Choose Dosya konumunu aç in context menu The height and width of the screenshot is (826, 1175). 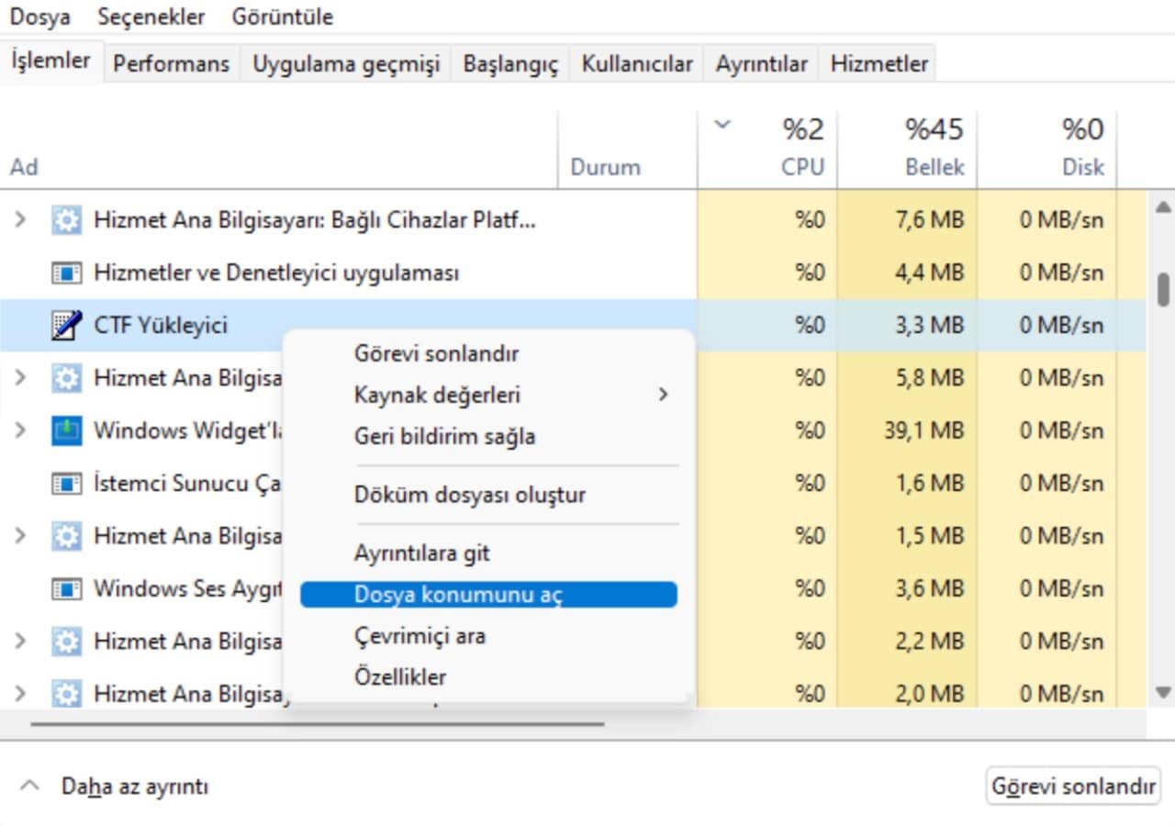click(x=488, y=595)
